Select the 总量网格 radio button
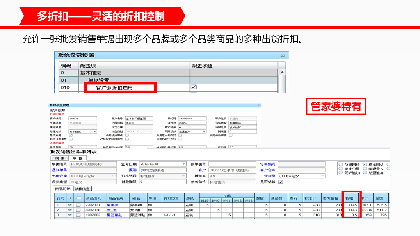The width and height of the screenshot is (420, 236). coord(340,164)
